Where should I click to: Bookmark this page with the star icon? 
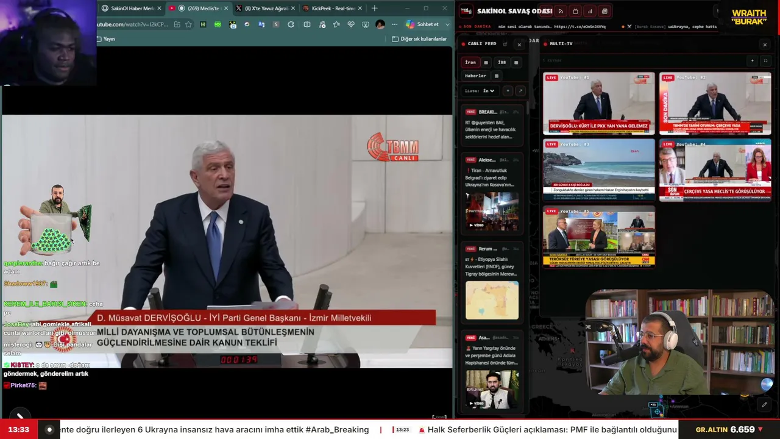[x=189, y=24]
